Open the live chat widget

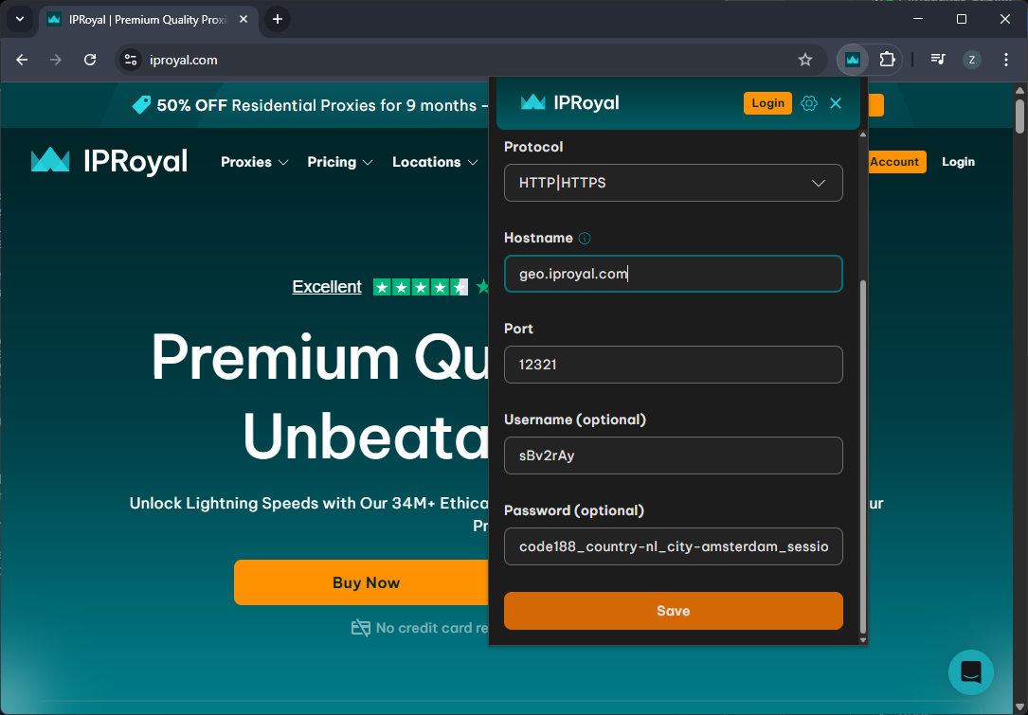pos(970,672)
